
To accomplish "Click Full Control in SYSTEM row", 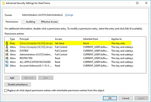I will point(61,51).
